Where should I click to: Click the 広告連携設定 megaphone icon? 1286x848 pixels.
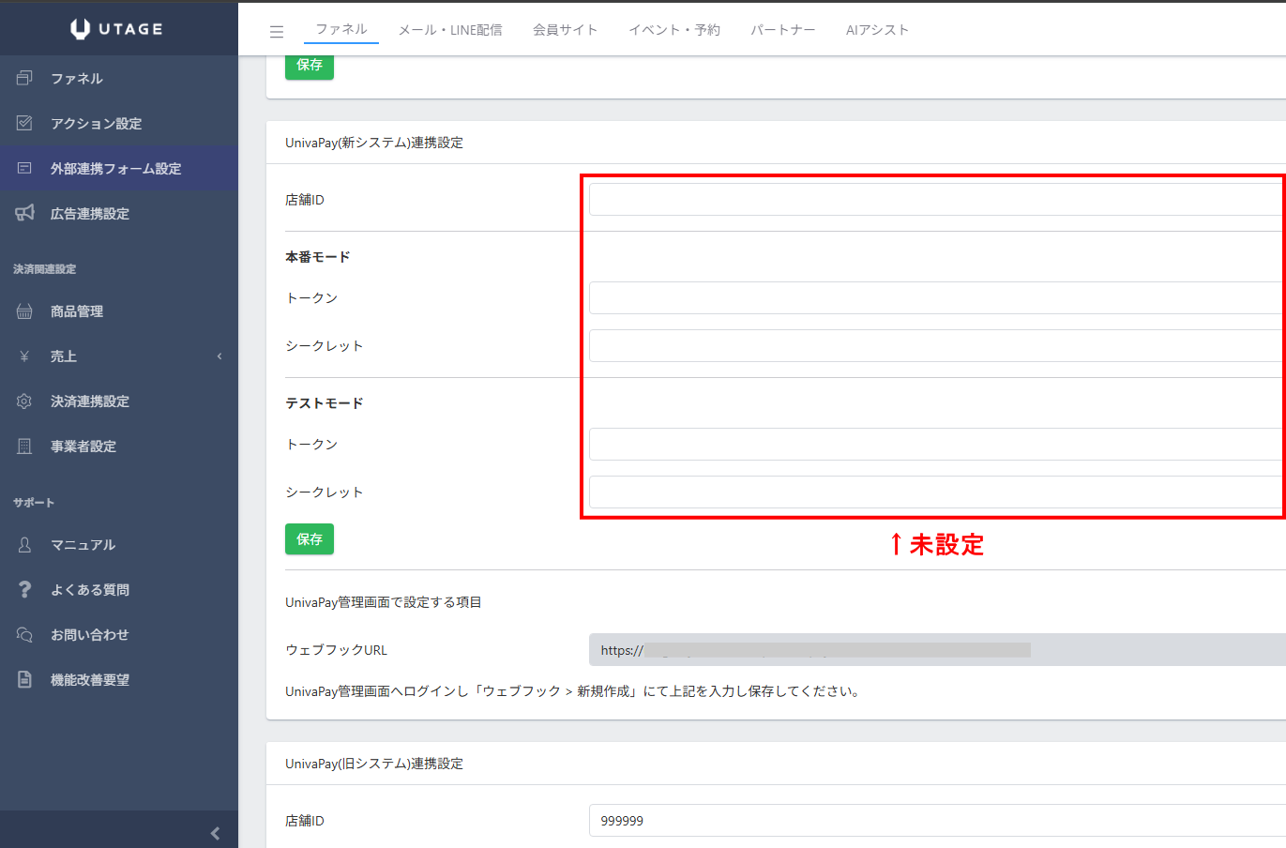24,213
